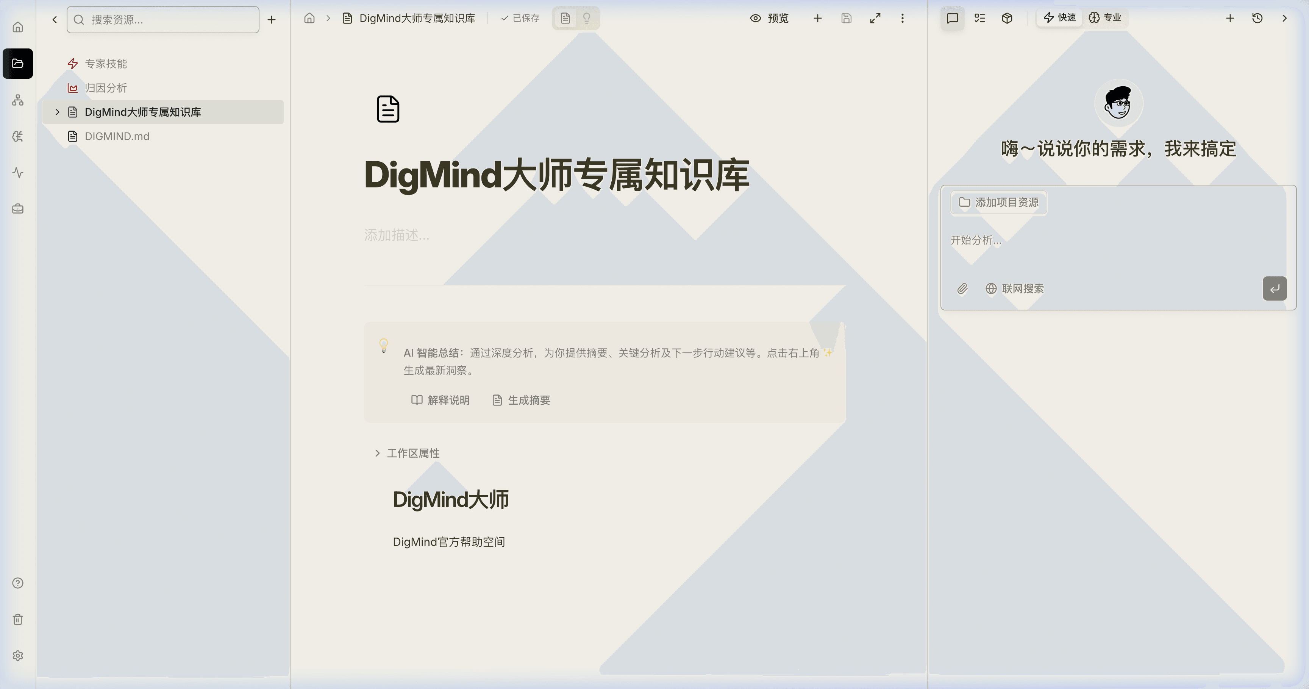Screen dimensions: 1309x689
Task: Switch to the task list tab icon
Action: tap(980, 18)
